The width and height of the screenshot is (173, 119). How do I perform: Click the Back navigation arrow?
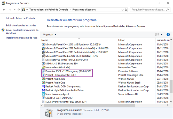(x=4, y=10)
